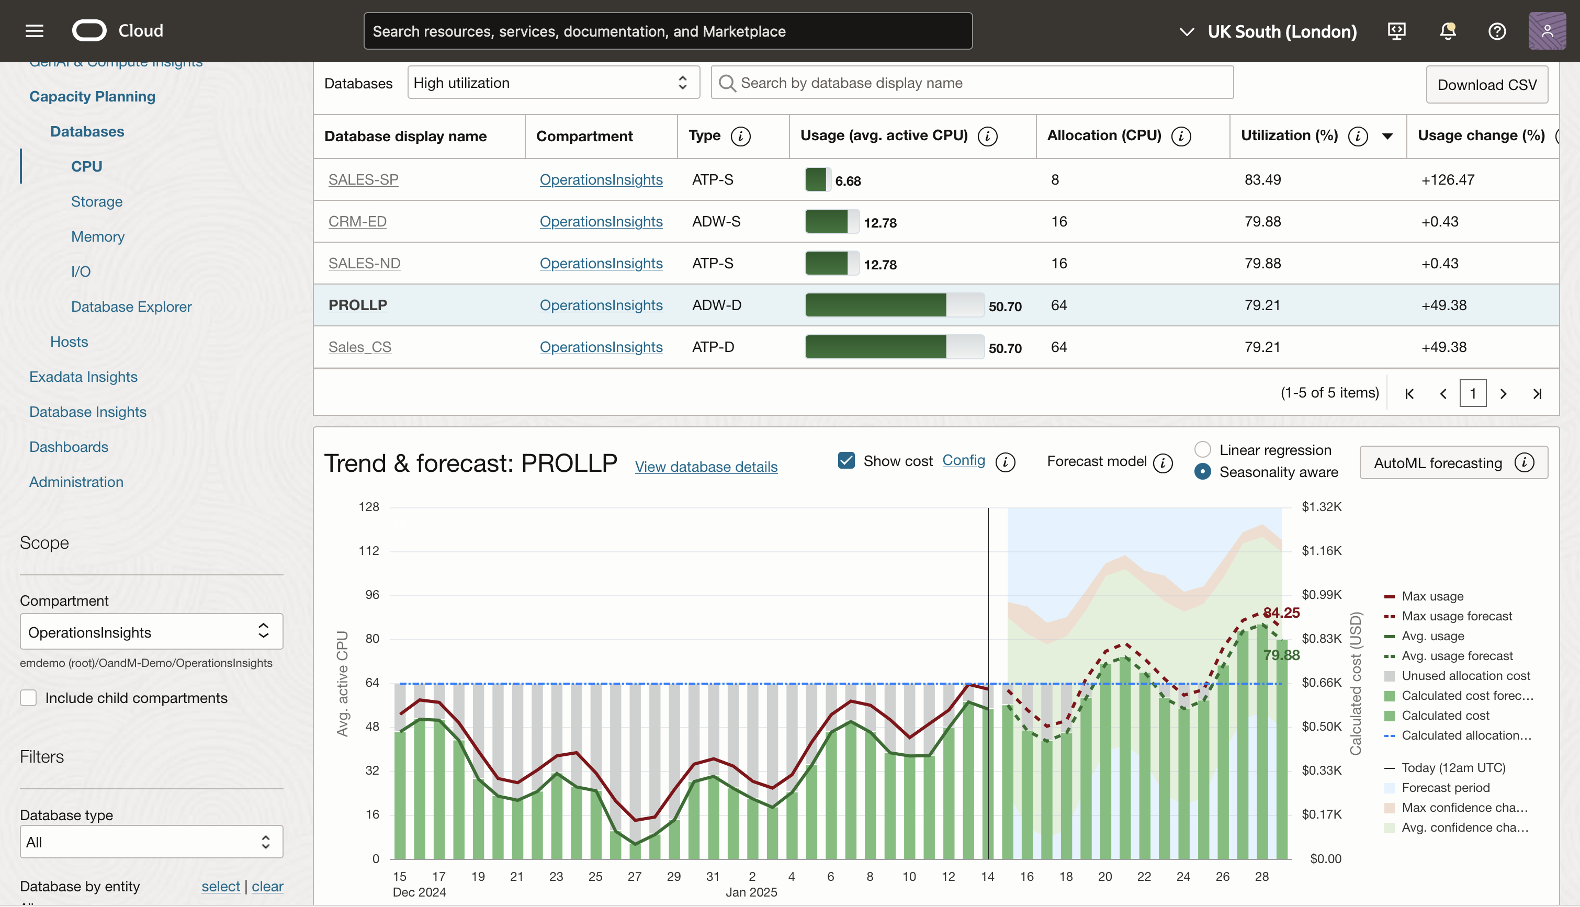Screen dimensions: 1580x907
Task: Open the help menu
Action: coord(1497,30)
